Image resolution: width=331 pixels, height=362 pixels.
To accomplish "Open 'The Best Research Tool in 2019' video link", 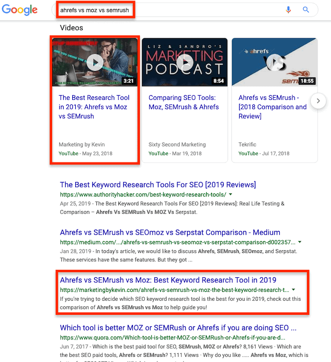I will (x=94, y=107).
